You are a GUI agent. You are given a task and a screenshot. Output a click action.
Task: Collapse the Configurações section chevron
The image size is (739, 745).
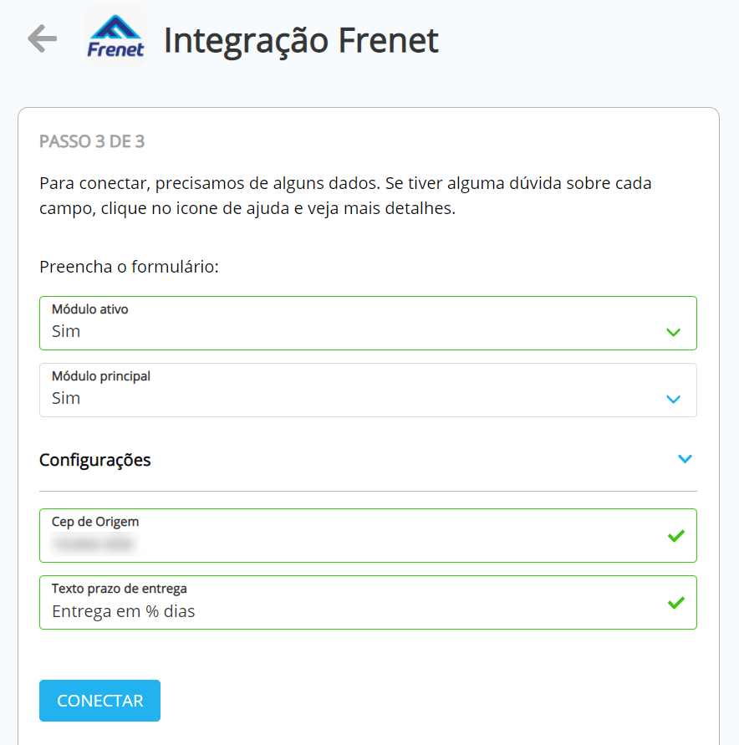click(x=685, y=459)
